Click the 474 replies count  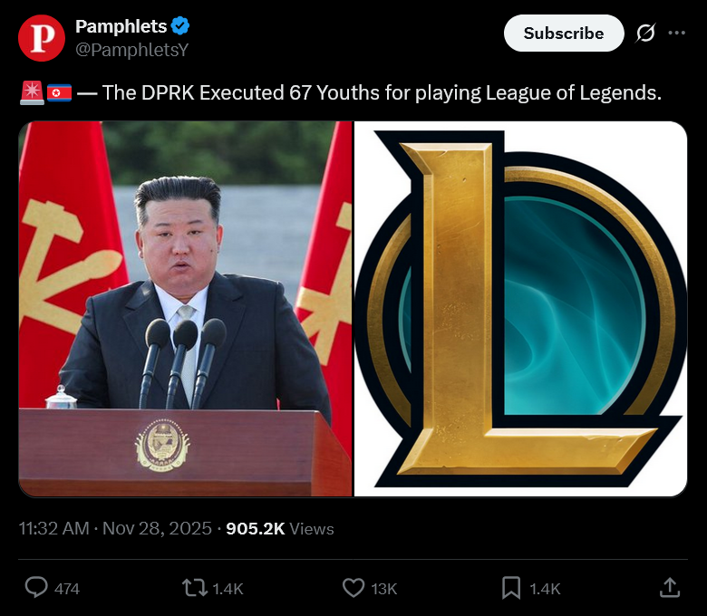coord(67,589)
